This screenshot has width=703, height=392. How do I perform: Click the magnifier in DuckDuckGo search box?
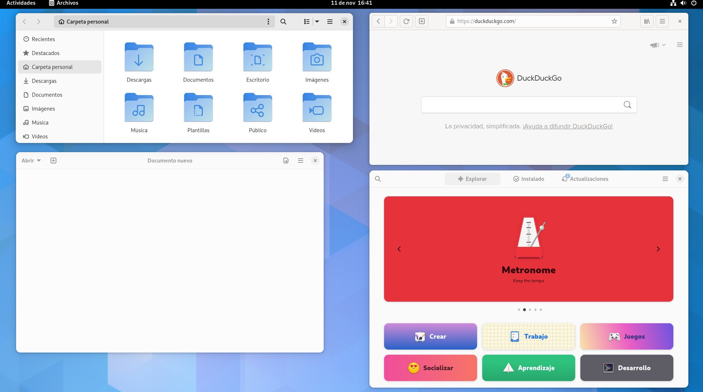pos(627,105)
